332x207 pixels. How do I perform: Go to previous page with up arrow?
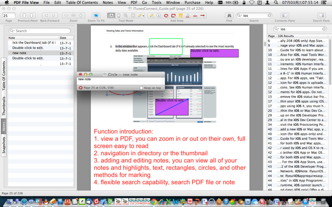point(24,15)
